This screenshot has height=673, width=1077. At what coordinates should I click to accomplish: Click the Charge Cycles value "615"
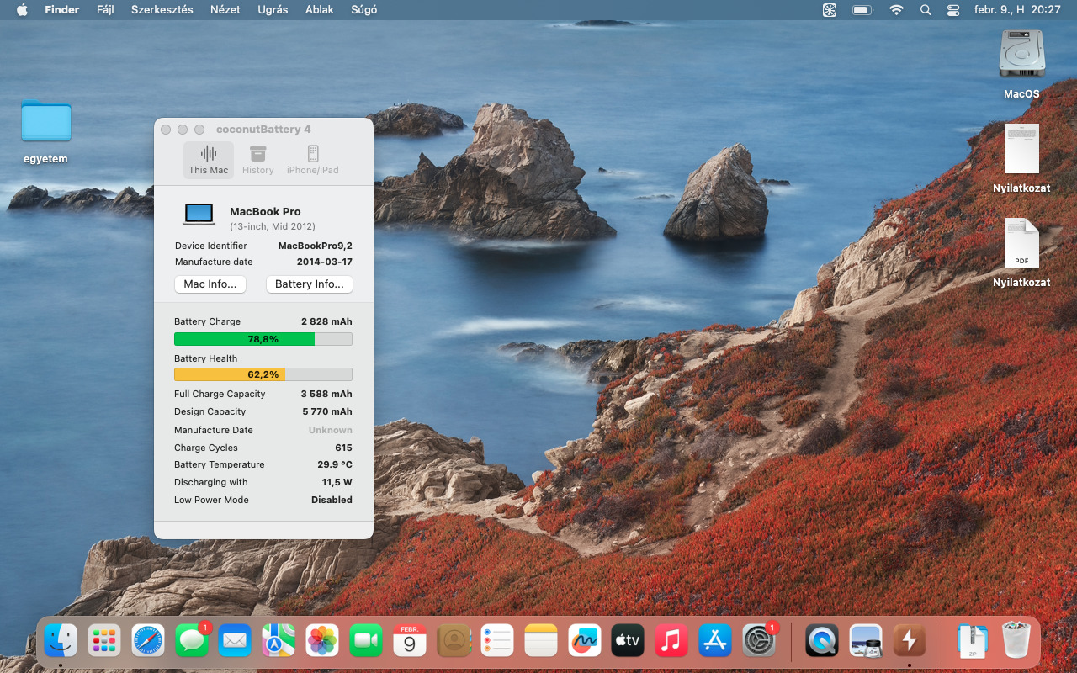pyautogui.click(x=343, y=448)
